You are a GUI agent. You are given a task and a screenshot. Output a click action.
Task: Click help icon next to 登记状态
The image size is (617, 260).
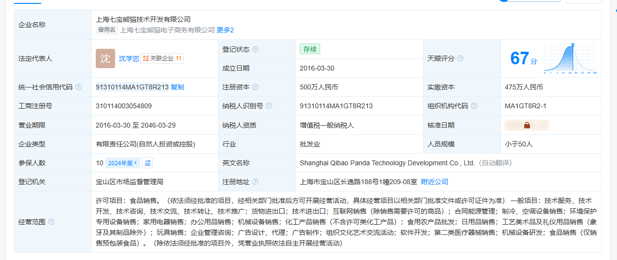255,49
